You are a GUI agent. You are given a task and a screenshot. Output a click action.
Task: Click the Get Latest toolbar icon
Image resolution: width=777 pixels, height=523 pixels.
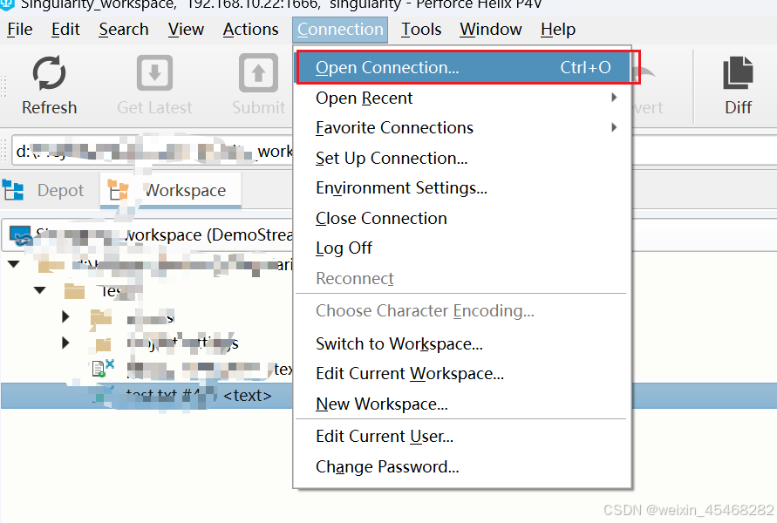coord(154,73)
